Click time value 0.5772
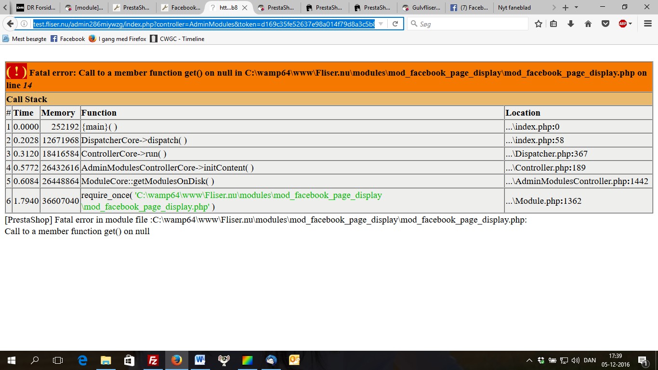Image resolution: width=658 pixels, height=370 pixels. click(x=26, y=168)
